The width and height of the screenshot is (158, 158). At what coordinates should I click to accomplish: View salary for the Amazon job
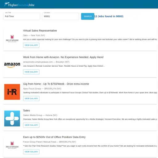tap(31, 72)
